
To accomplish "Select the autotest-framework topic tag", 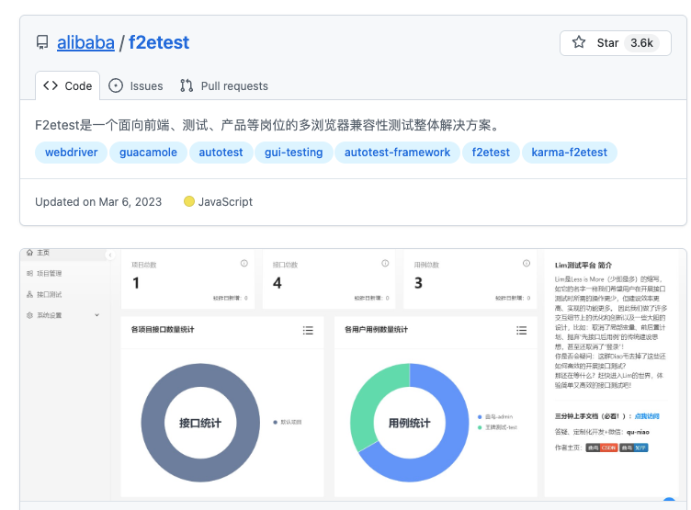I will pos(397,153).
